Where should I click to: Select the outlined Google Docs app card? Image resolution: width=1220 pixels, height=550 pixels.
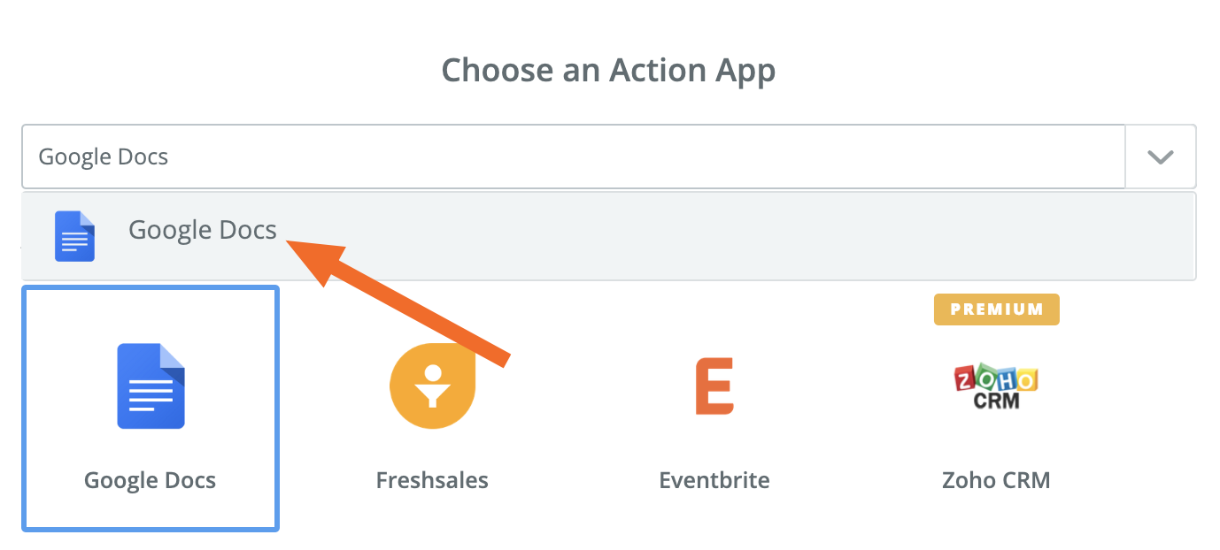pyautogui.click(x=151, y=409)
